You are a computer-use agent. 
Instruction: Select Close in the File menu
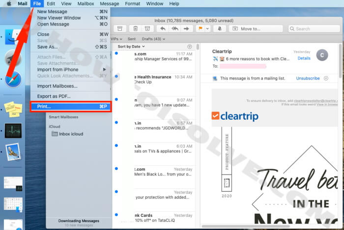click(x=71, y=34)
